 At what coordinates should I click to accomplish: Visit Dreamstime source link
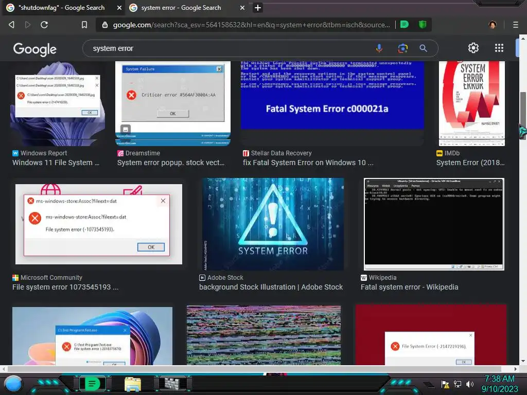point(143,153)
